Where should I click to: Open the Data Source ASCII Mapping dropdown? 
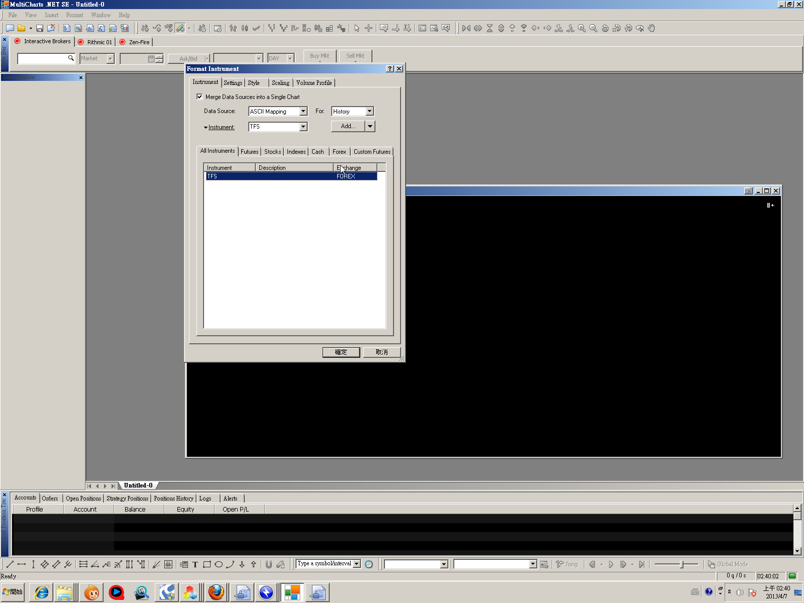[303, 112]
